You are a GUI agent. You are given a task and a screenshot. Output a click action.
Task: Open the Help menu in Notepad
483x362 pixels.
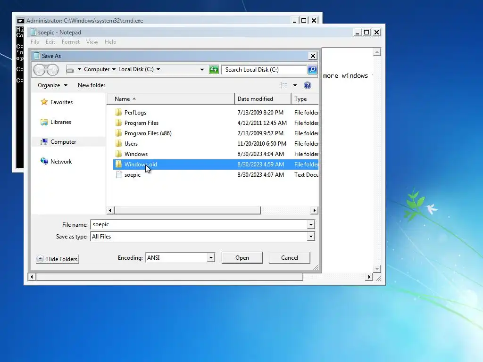(110, 42)
